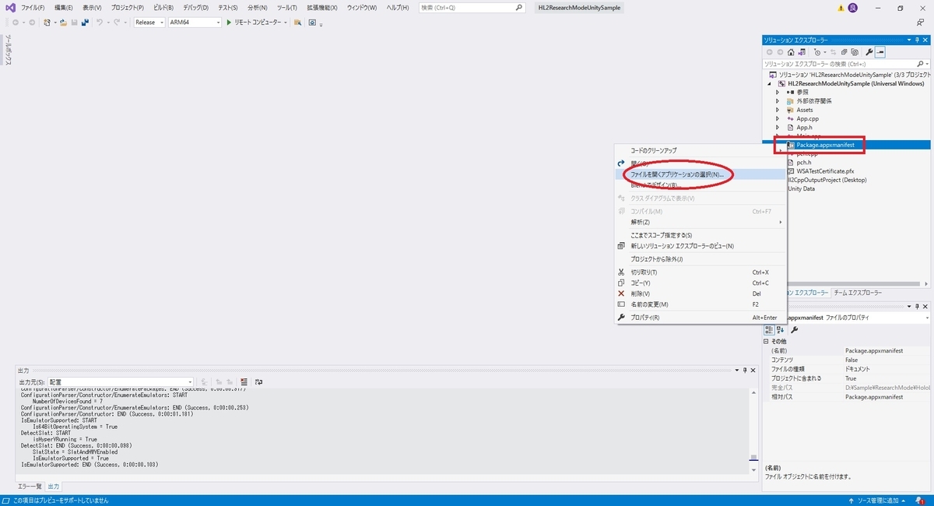Click the Find in Files icon in toolbar
The width and height of the screenshot is (934, 506).
(297, 23)
